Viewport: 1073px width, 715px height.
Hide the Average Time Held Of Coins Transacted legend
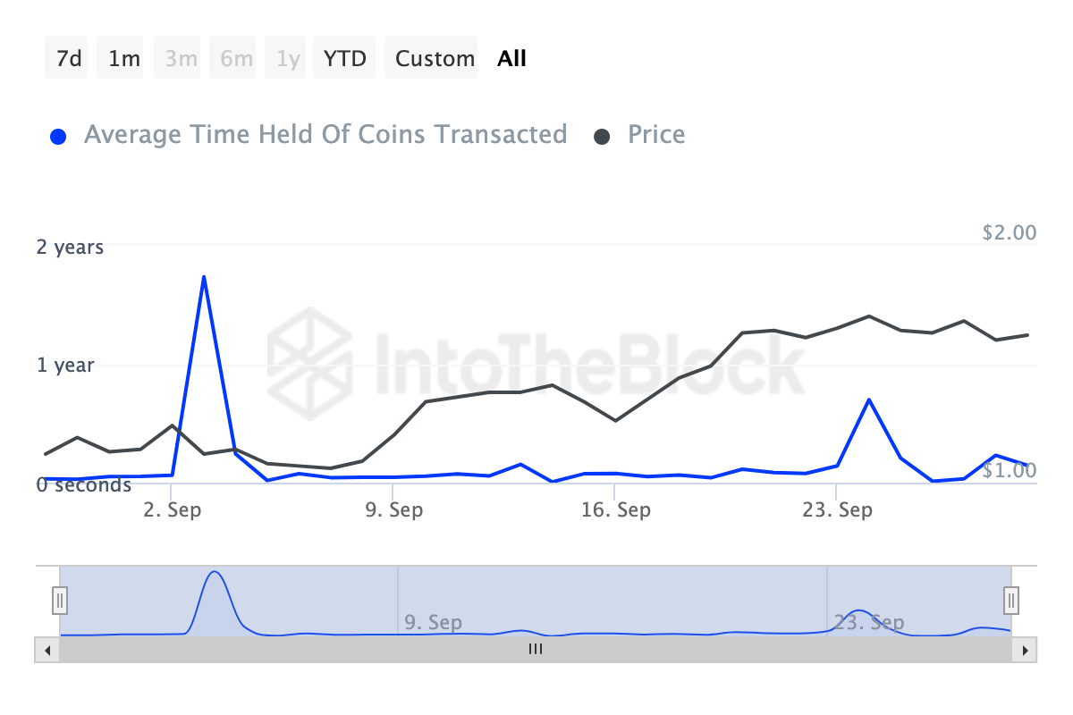point(325,134)
